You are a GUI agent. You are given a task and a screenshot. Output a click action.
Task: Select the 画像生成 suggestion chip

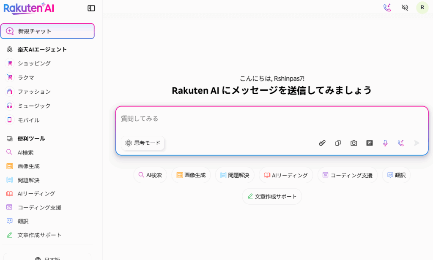click(191, 175)
